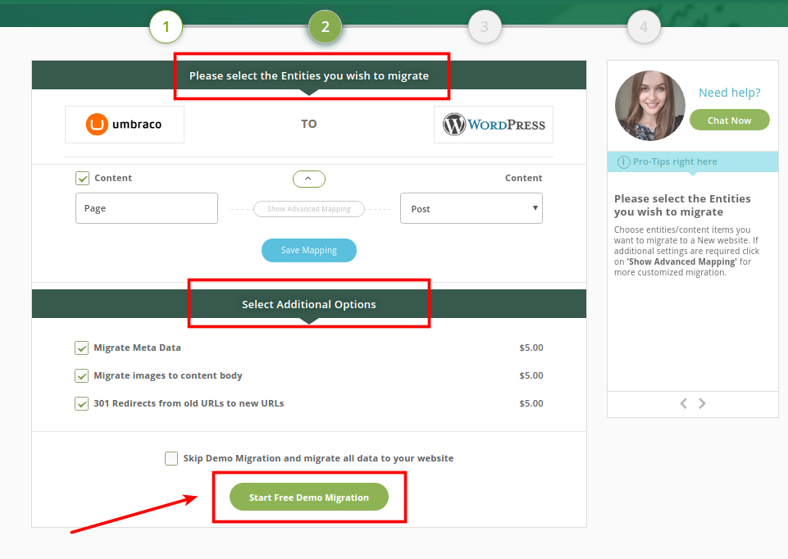Start Free Demo Migration

coord(309,498)
